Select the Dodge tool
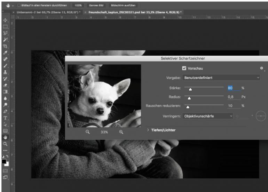 click(5, 105)
